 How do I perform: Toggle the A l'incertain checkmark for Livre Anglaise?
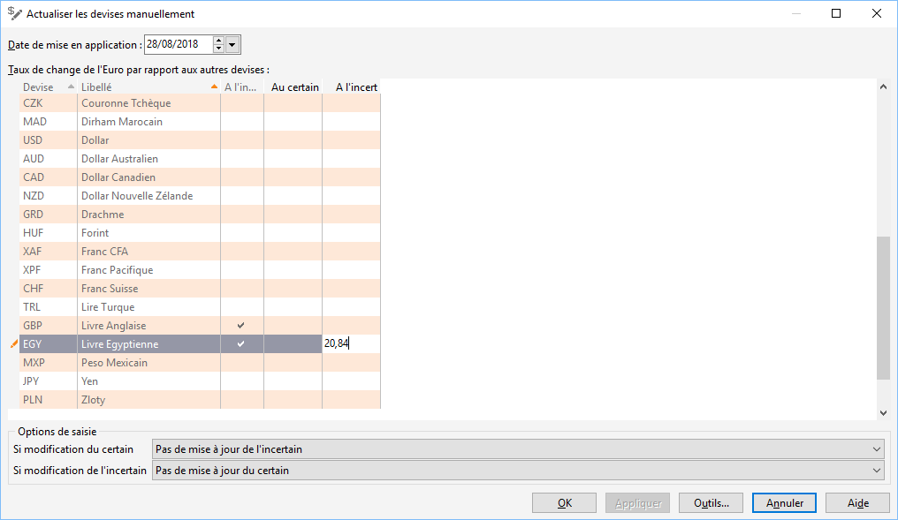tap(241, 326)
